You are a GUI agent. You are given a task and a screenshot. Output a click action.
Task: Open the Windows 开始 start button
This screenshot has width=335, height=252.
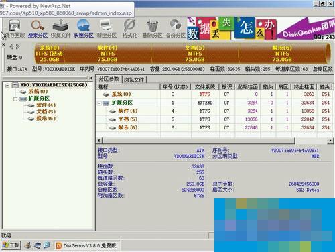[x=11, y=245]
